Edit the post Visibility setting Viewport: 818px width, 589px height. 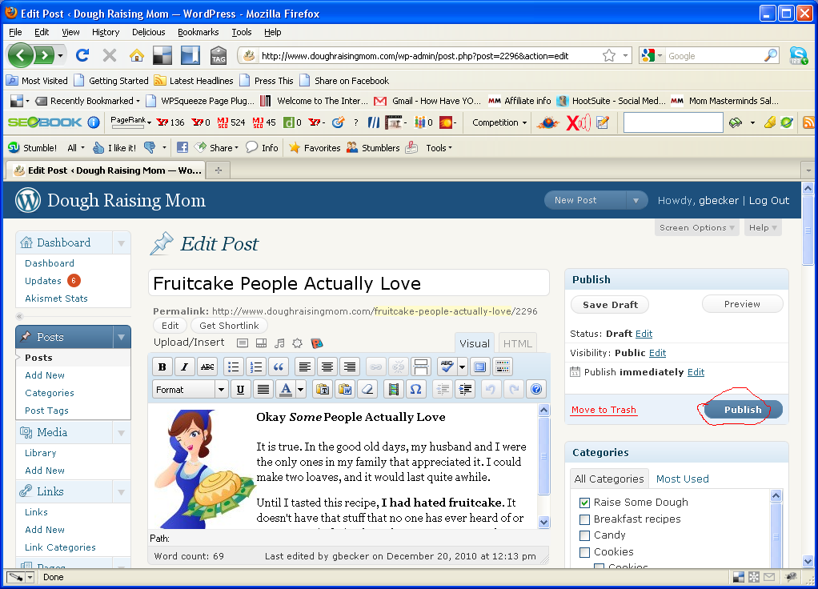657,353
